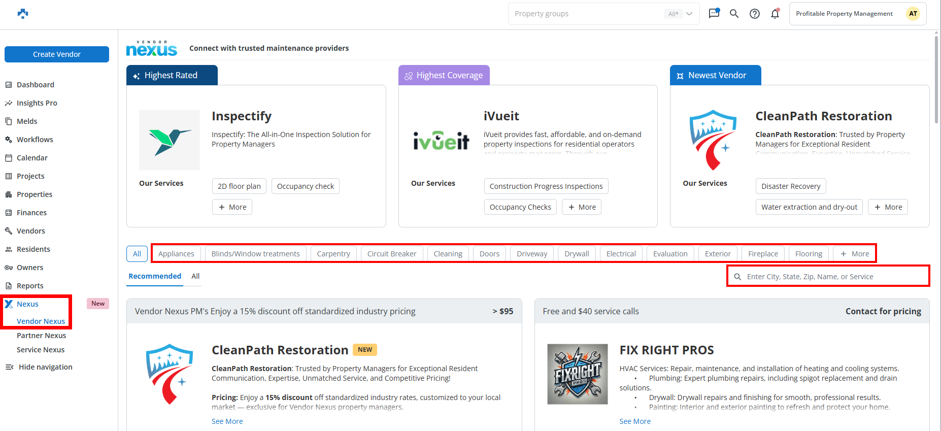Click the AT user avatar
Screen dimensions: 941x431
point(913,14)
